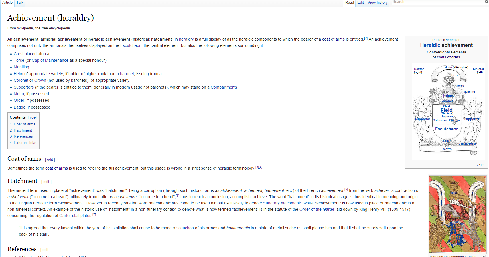The image size is (489, 257).
Task: Open the Garter stall plates link
Action: point(75,216)
